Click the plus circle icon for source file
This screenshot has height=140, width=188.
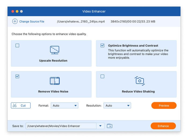click(15, 21)
